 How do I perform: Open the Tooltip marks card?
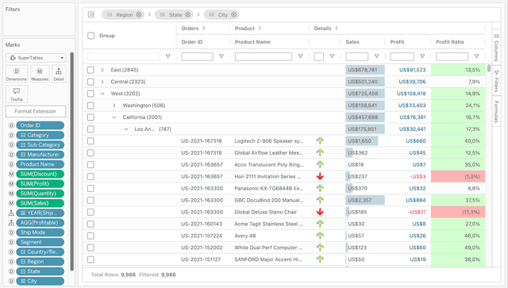pos(17,94)
